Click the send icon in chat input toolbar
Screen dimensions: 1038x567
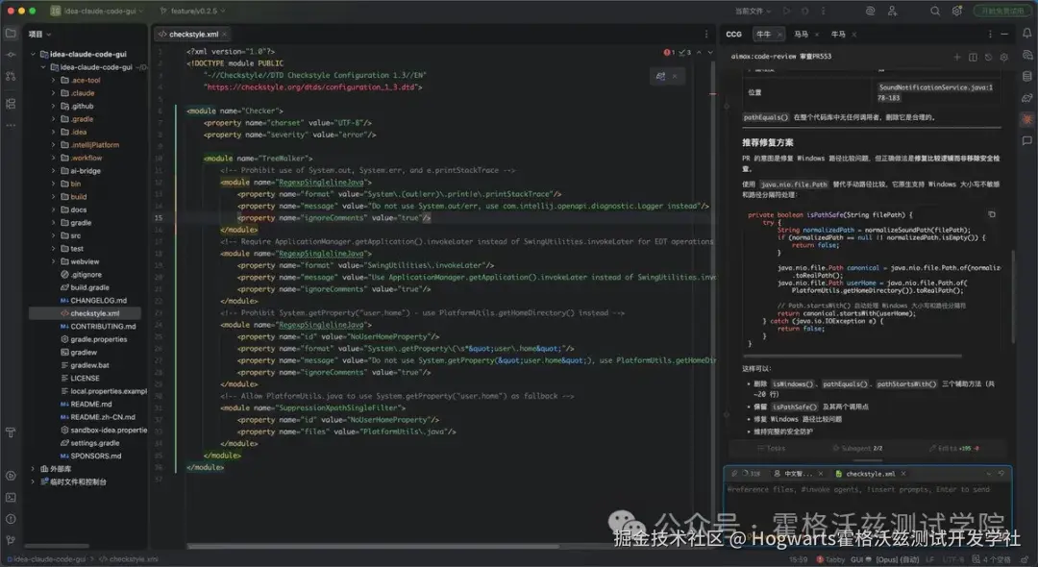1001,474
